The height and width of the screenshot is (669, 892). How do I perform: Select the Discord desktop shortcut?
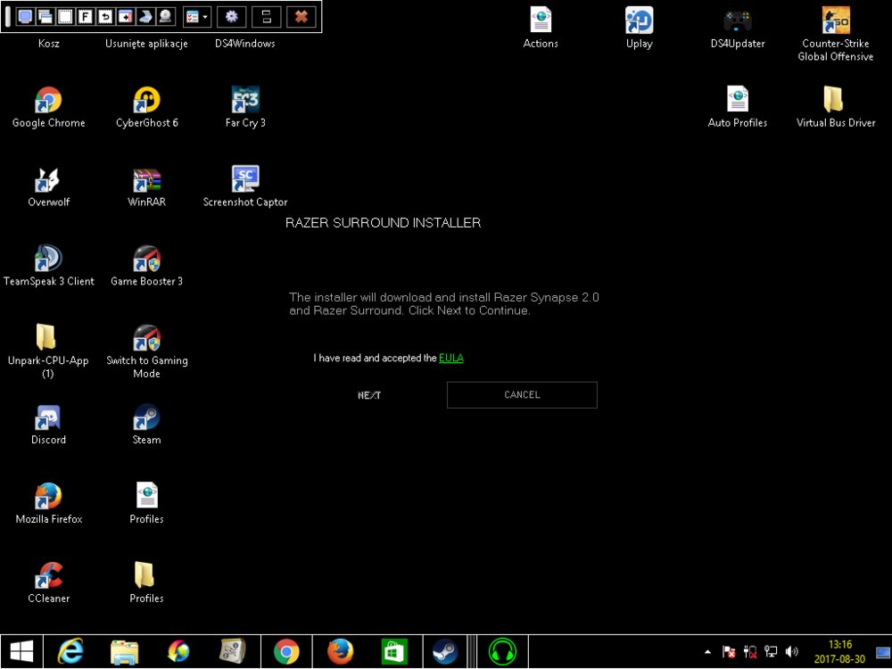pos(48,425)
